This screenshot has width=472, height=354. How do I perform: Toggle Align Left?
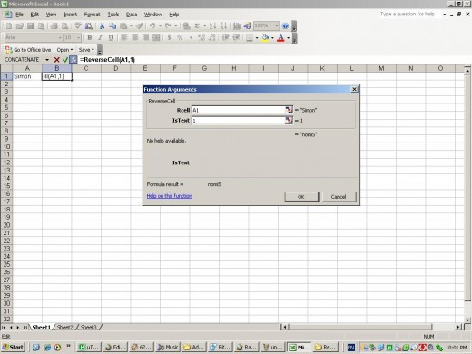[x=124, y=38]
